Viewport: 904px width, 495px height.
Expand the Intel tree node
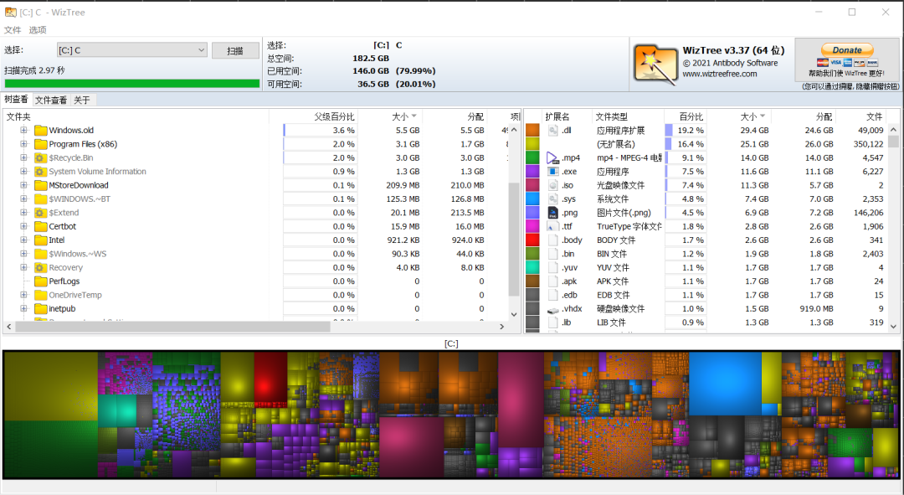pyautogui.click(x=23, y=240)
